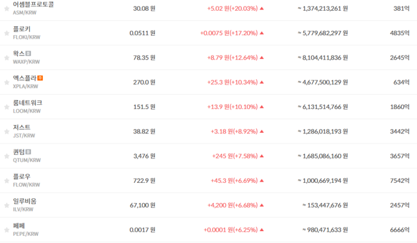The image size is (417, 243).
Task: Mark XPLA/KRW as a favorite
Action: 7,82
